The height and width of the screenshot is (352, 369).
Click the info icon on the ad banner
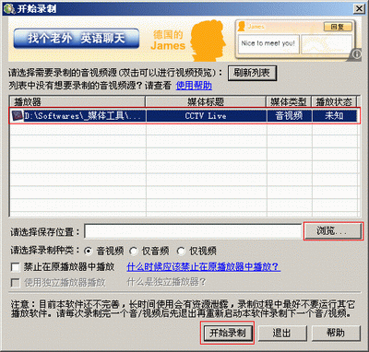pyautogui.click(x=356, y=54)
